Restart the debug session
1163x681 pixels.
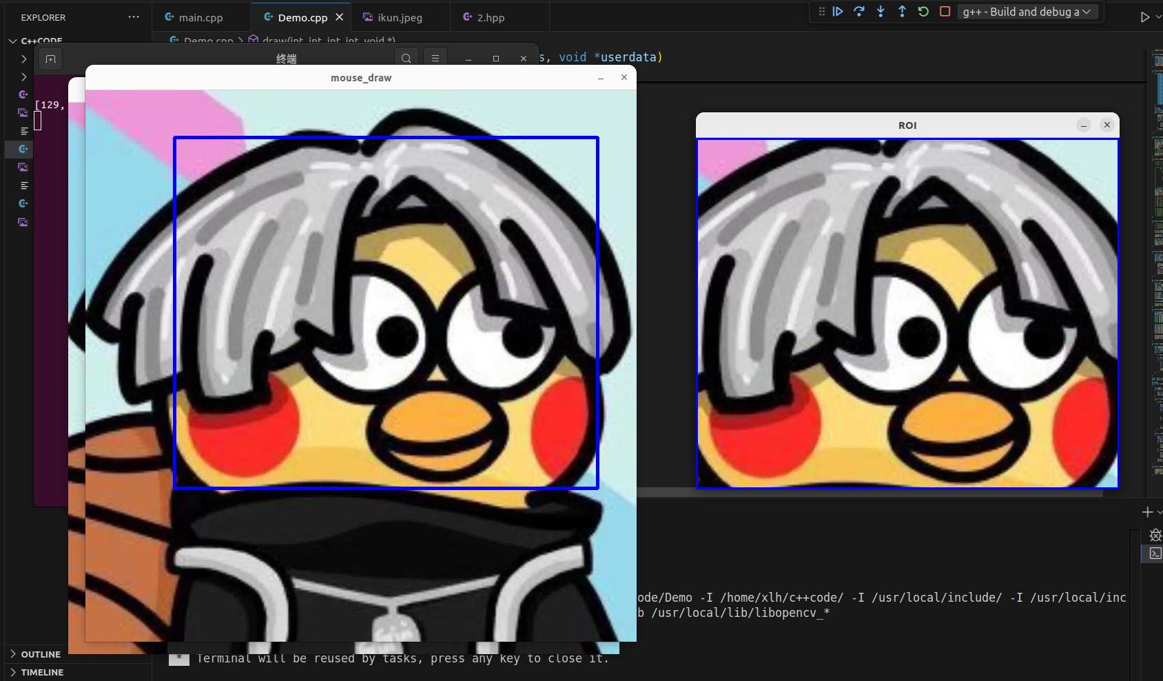coord(923,12)
